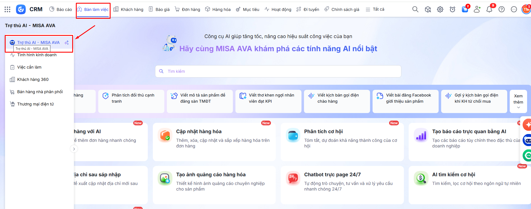This screenshot has width=531, height=209.
Task: Select 'Khách hàng 360' in sidebar
Action: pyautogui.click(x=33, y=79)
